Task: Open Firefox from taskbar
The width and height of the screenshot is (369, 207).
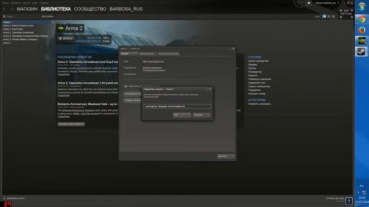Action: click(x=362, y=30)
